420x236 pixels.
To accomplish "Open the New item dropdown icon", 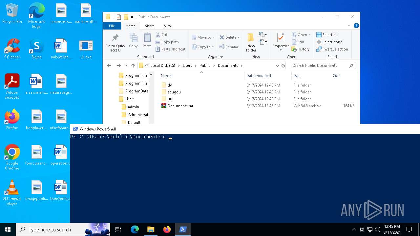I will pos(263,35).
